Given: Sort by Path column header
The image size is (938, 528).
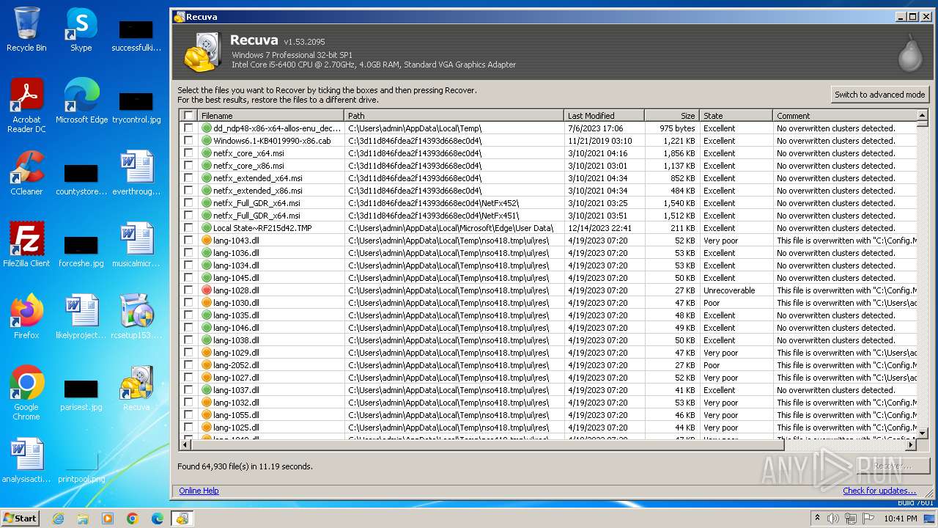Looking at the screenshot, I should coord(454,116).
